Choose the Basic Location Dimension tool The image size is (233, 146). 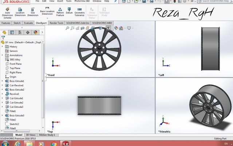point(47,11)
